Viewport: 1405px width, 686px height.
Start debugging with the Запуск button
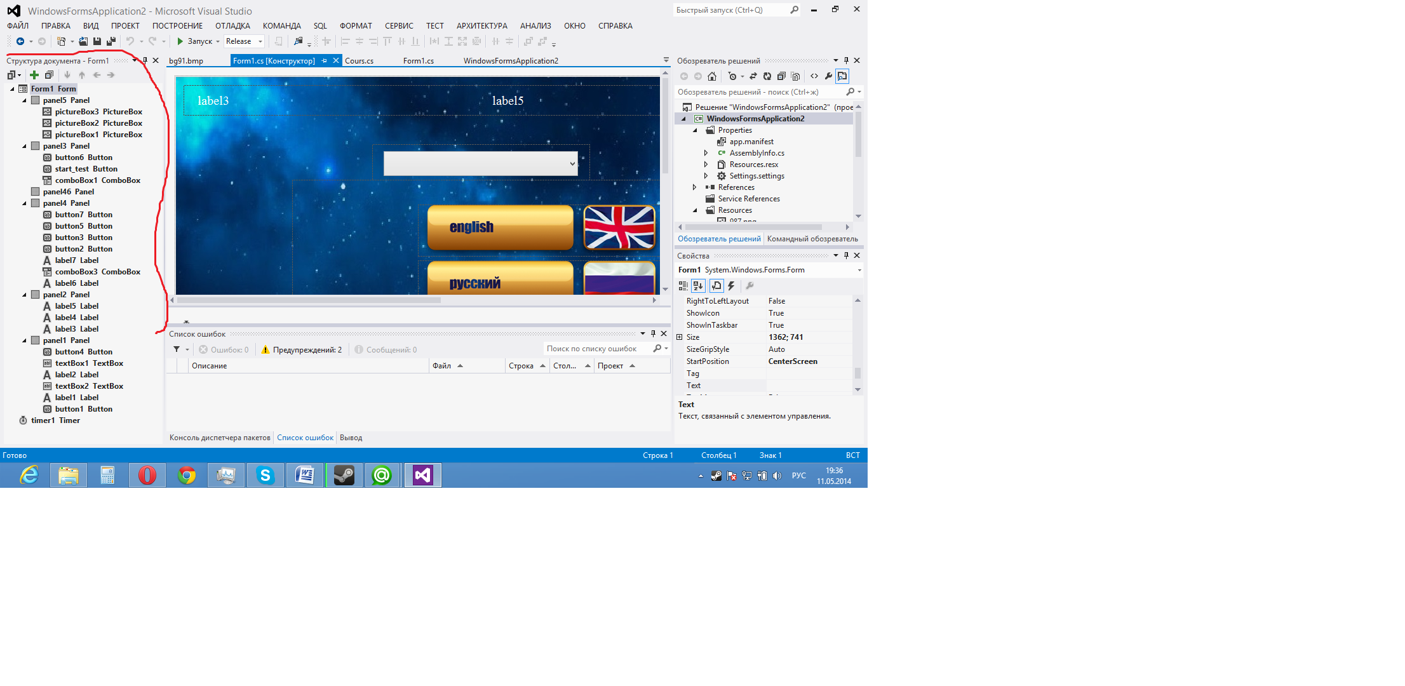point(194,41)
